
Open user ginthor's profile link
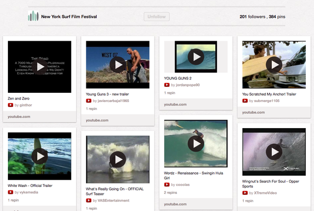(x=26, y=105)
